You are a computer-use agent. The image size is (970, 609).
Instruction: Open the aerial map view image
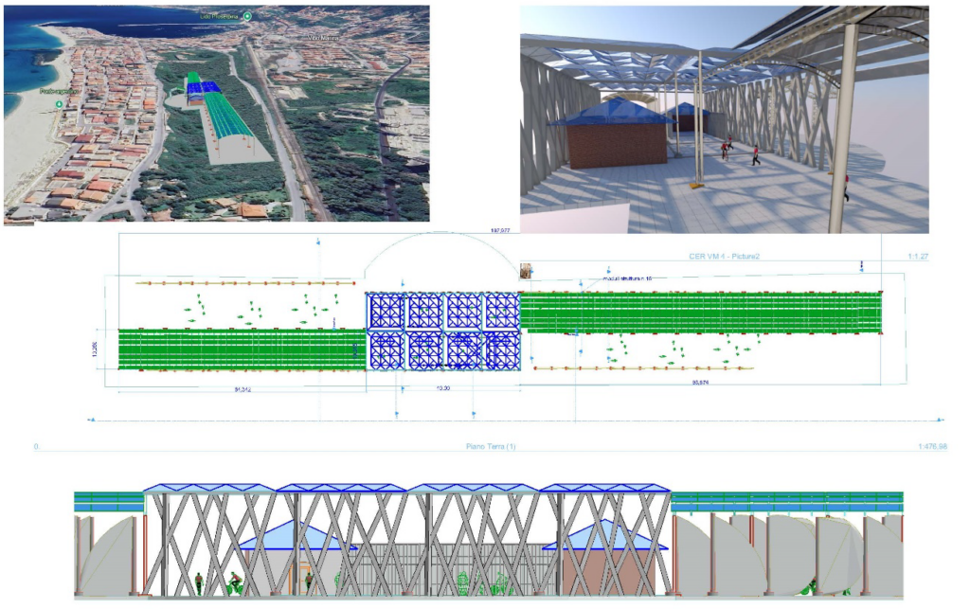click(x=217, y=114)
